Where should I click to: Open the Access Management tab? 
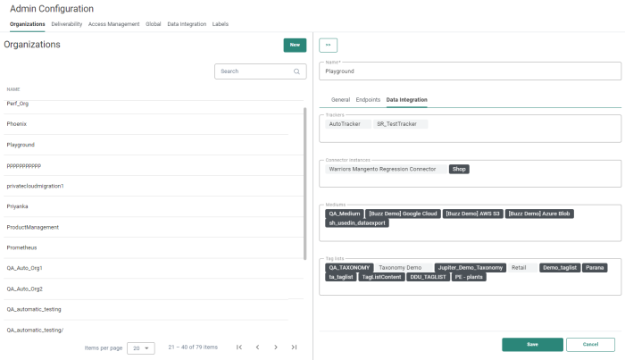[x=114, y=24]
